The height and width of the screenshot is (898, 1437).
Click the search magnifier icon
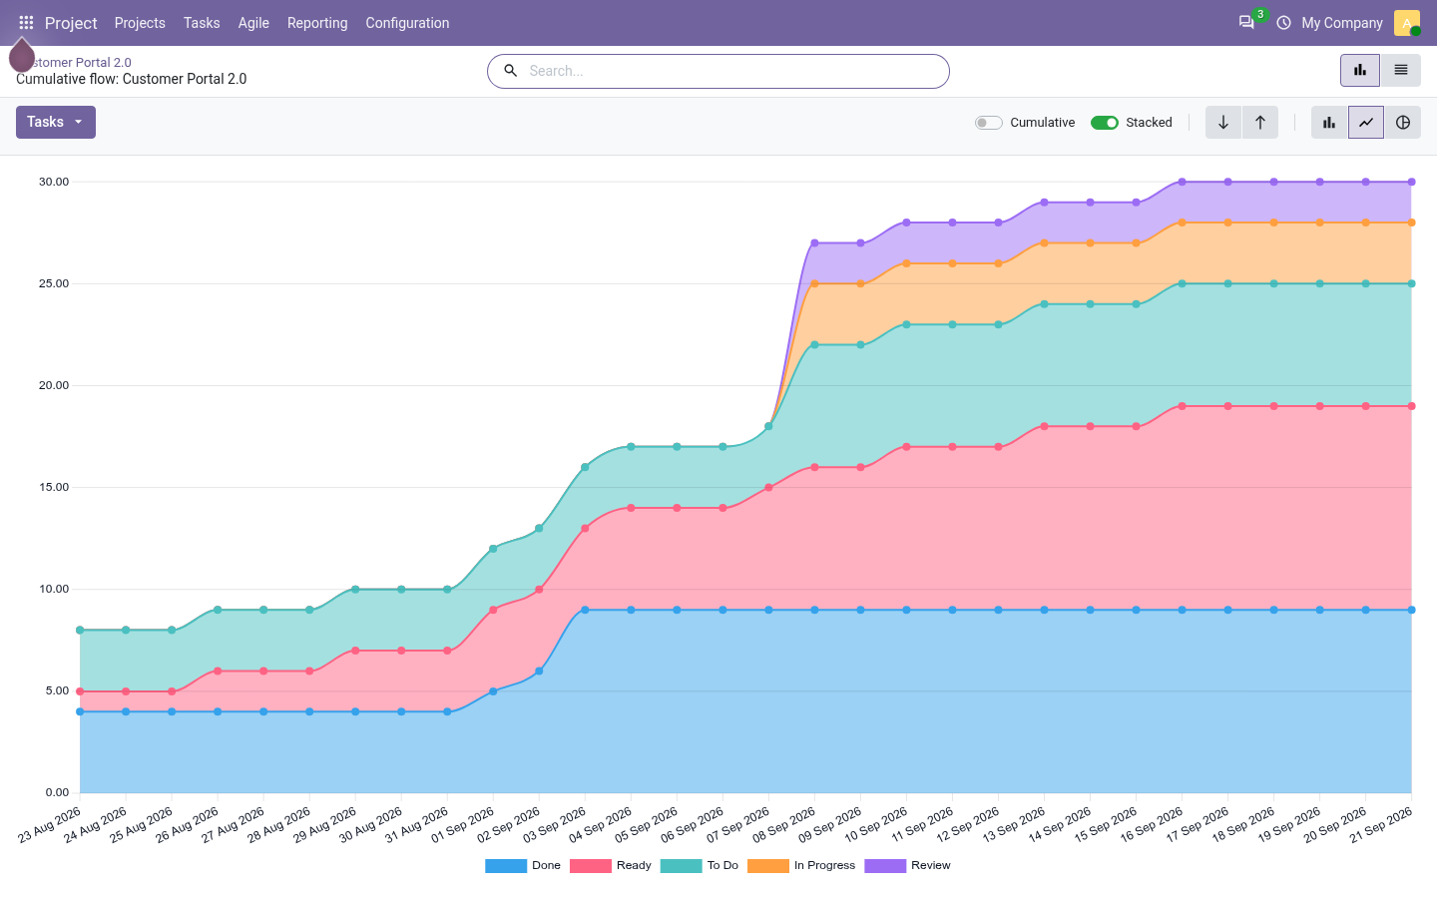[x=510, y=71]
